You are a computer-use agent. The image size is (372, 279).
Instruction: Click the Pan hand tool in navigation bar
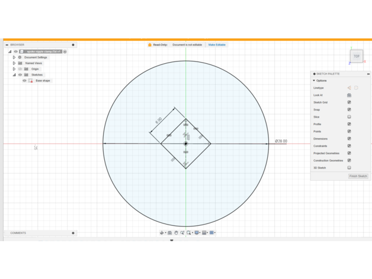(176, 233)
